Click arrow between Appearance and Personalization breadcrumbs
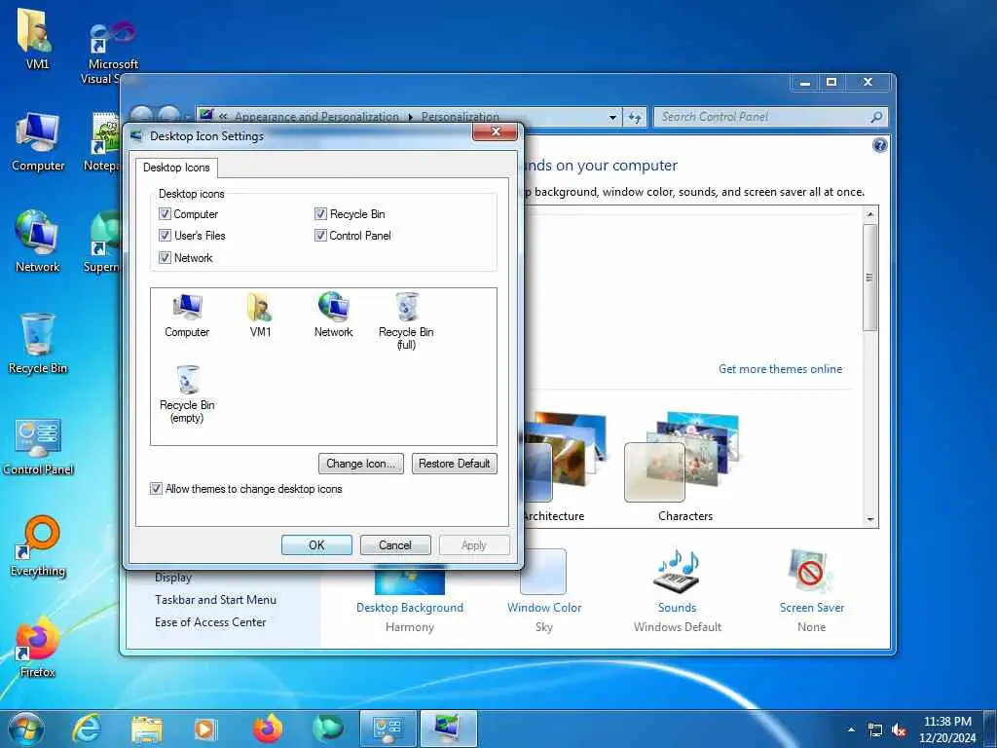997x748 pixels. [411, 117]
